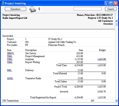
Task: Select the text 'Transistor Radio'
Action: (33, 78)
